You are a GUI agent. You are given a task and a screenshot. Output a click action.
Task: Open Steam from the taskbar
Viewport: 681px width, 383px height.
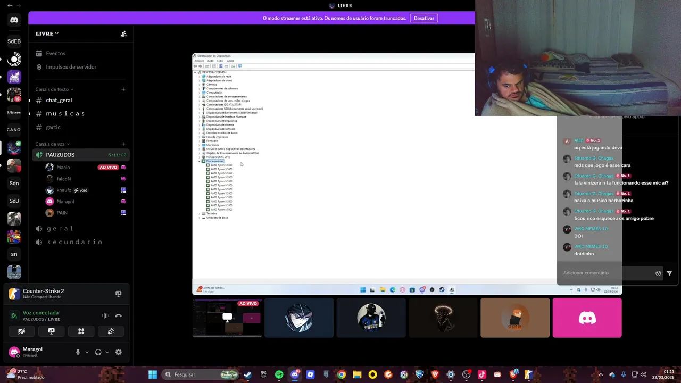click(x=247, y=374)
